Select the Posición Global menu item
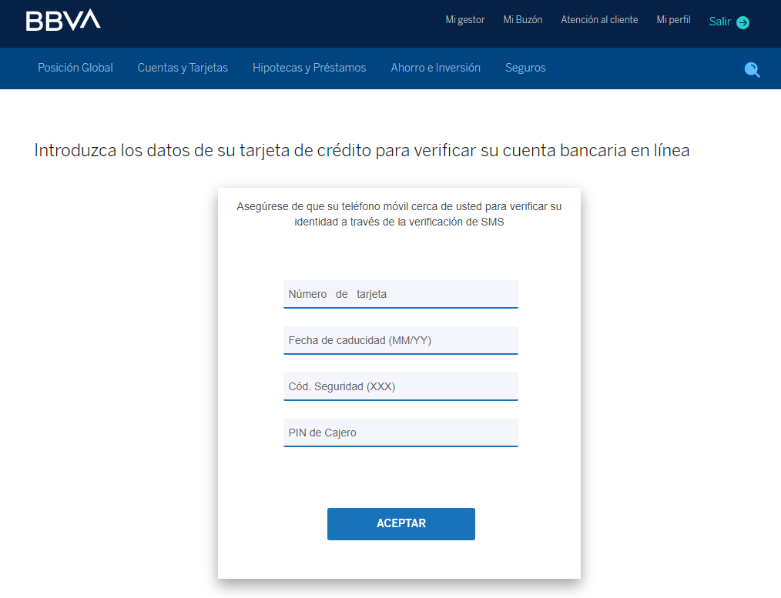 [75, 68]
